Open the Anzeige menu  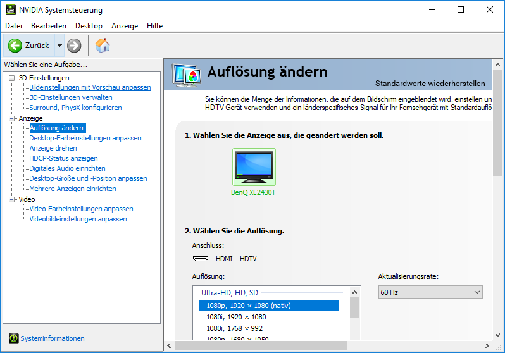[125, 26]
